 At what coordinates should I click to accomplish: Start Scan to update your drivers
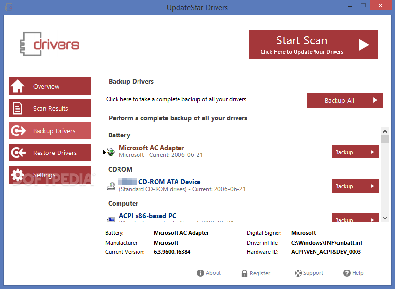click(x=314, y=44)
